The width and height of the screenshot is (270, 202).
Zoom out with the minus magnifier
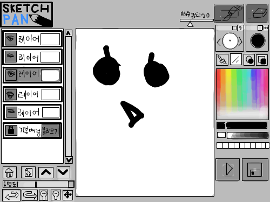coord(56,195)
